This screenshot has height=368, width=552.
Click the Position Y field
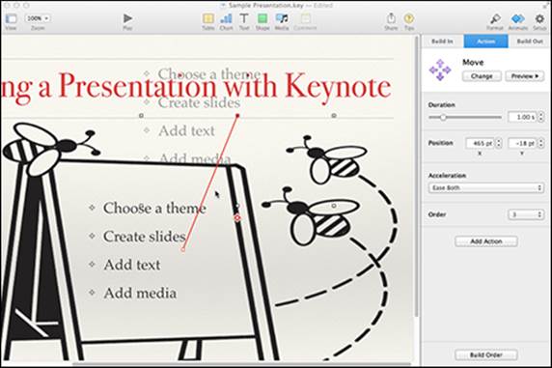[x=523, y=143]
